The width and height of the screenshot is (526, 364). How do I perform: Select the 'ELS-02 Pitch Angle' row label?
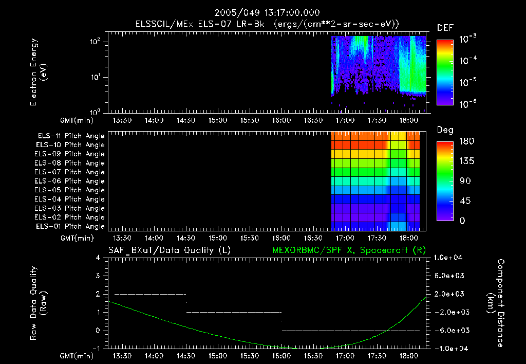tap(70, 217)
